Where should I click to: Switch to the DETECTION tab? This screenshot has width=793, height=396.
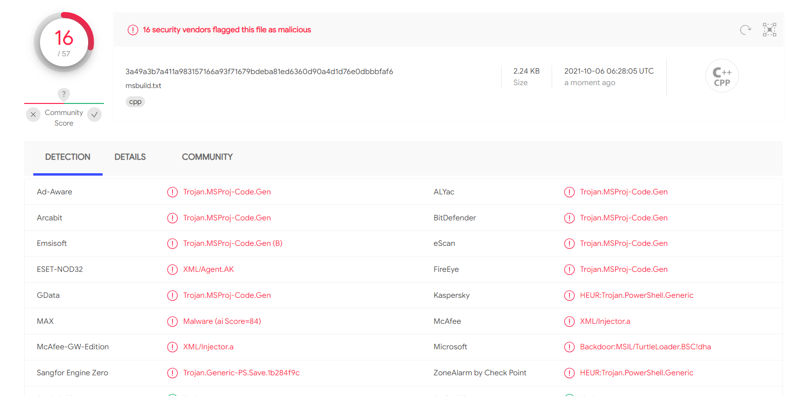click(68, 157)
